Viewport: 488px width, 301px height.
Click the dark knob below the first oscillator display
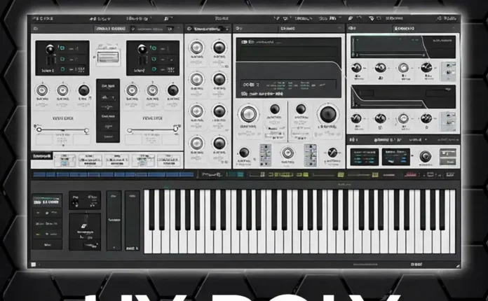[83, 91]
